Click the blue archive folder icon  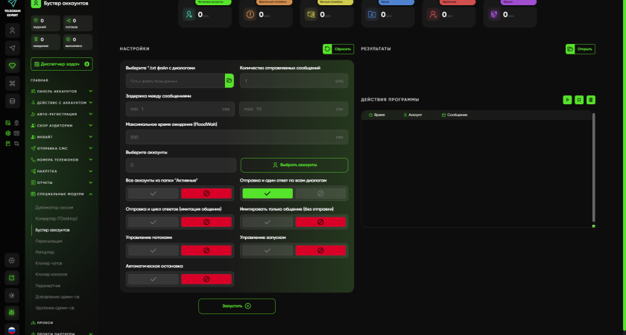tap(372, 15)
